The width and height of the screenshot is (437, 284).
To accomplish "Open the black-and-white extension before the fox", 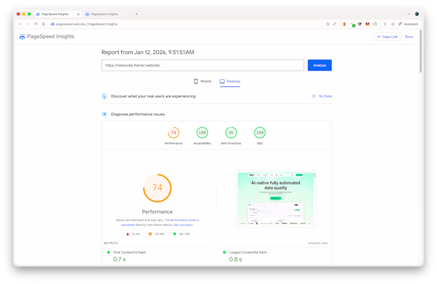I will [360, 24].
